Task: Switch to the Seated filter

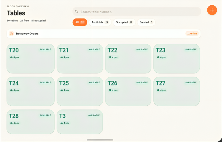Action: pyautogui.click(x=146, y=22)
